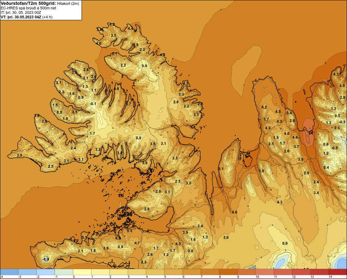Select the blue -4 to -3 legend swatch
The width and height of the screenshot is (347, 279).
point(9,272)
